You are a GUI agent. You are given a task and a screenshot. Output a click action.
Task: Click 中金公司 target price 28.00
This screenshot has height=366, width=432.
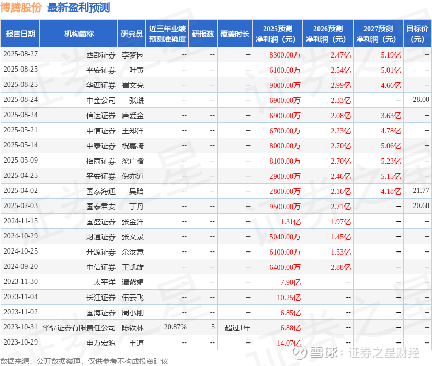421,99
